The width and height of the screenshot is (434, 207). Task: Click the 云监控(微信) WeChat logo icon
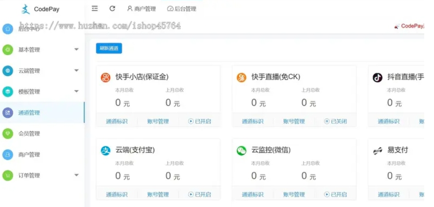tap(242, 151)
